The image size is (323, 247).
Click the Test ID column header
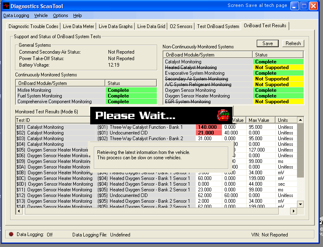click(x=53, y=120)
